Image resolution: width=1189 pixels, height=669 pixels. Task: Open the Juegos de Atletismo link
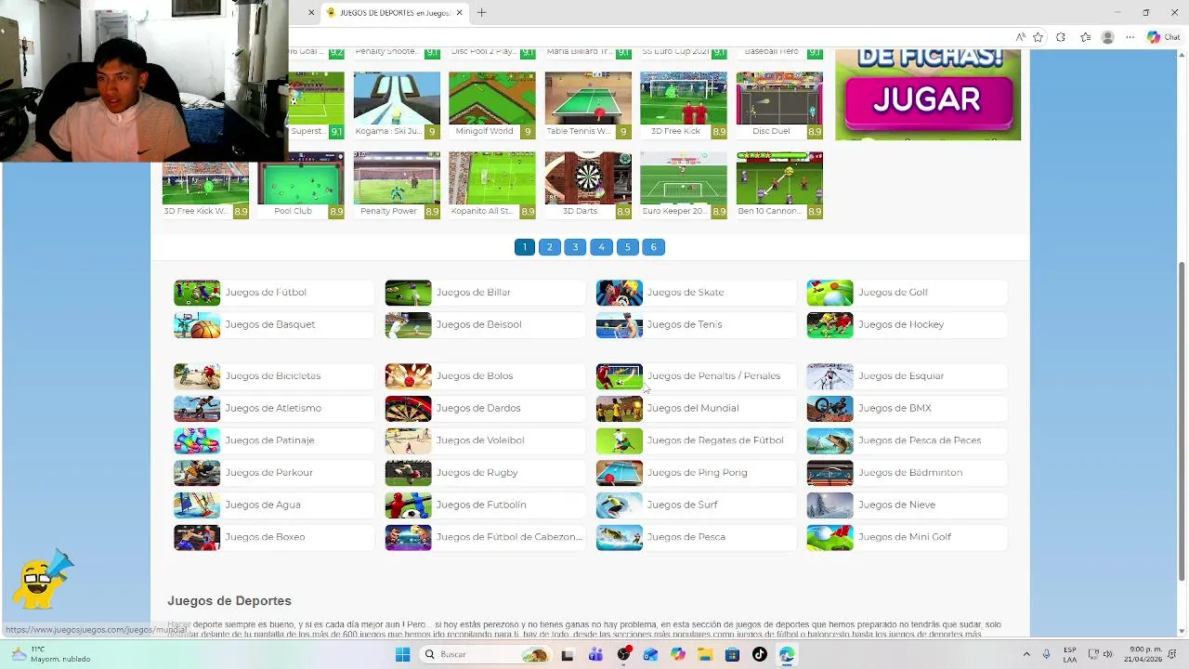pos(273,408)
